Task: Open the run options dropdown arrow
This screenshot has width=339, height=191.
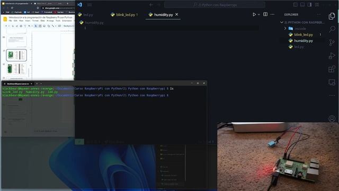Action: [x=259, y=14]
